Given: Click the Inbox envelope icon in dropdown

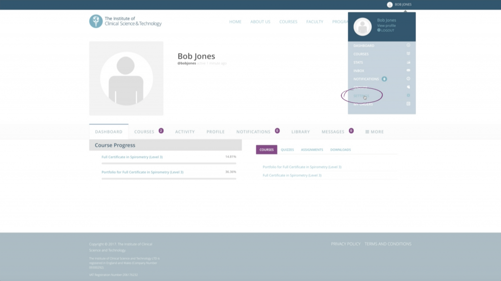Looking at the screenshot, I should point(409,70).
